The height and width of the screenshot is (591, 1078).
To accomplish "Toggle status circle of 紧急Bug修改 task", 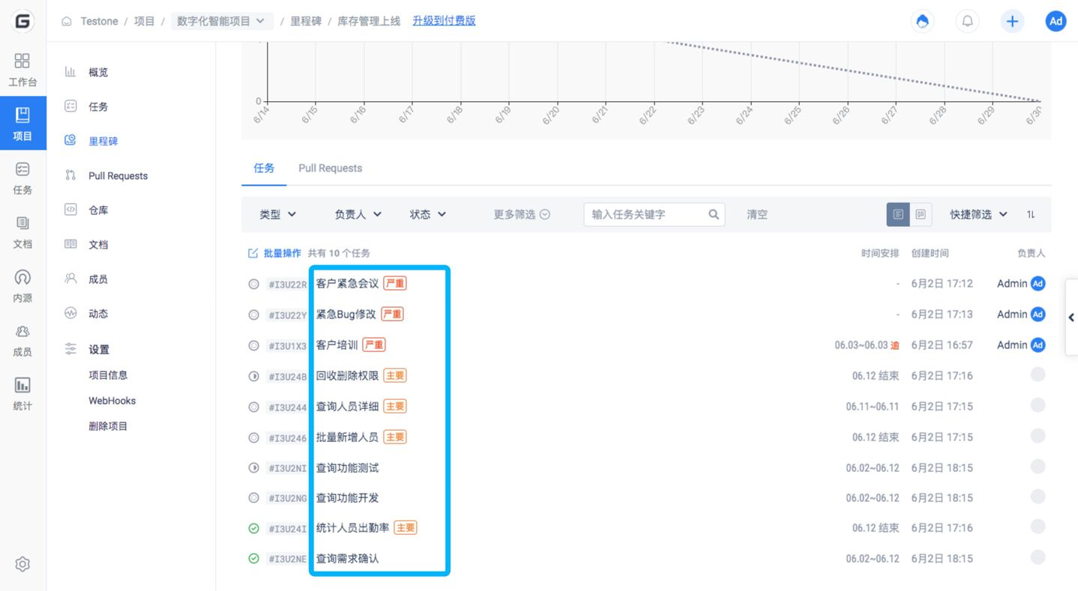I will tap(253, 315).
